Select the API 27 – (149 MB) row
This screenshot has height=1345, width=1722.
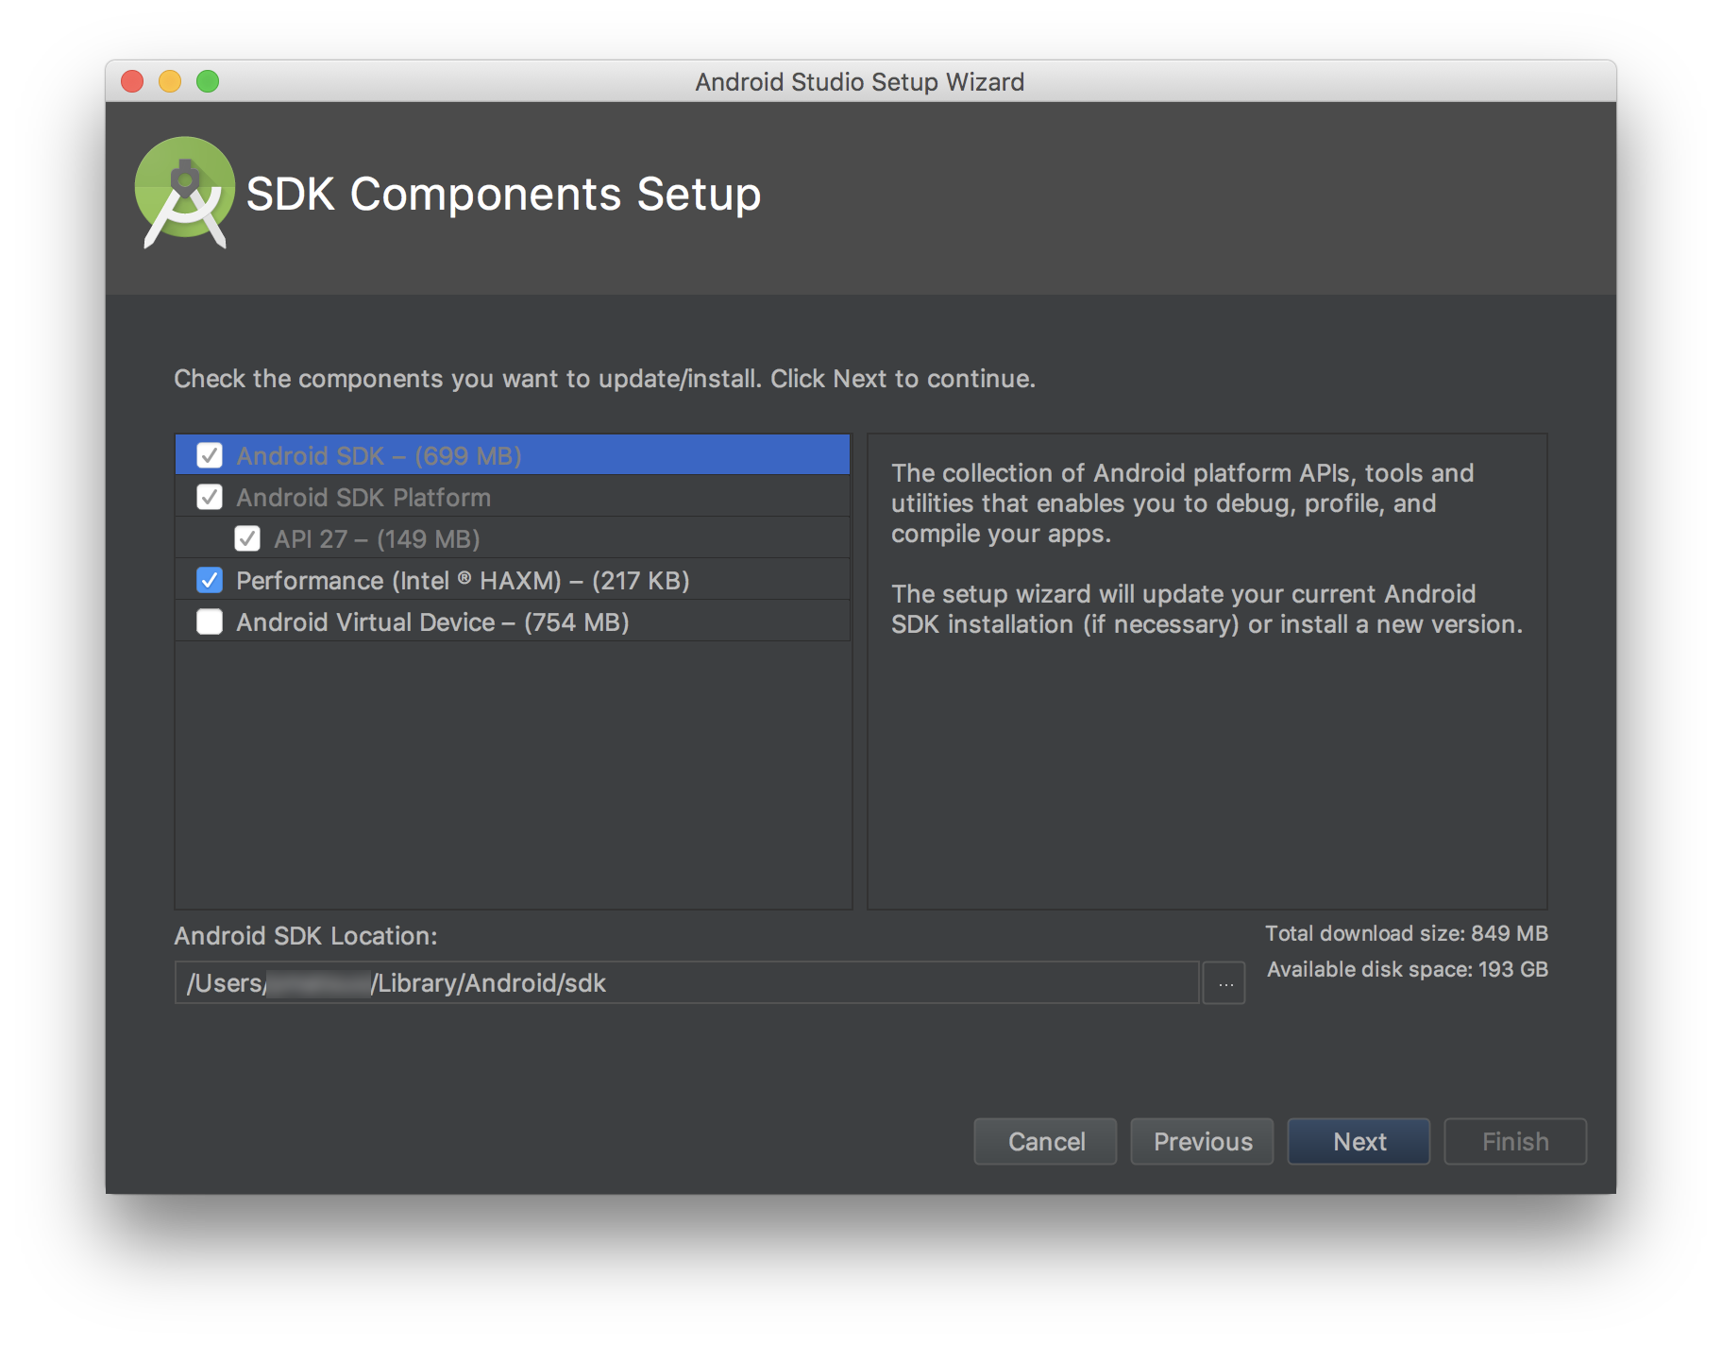pyautogui.click(x=513, y=538)
